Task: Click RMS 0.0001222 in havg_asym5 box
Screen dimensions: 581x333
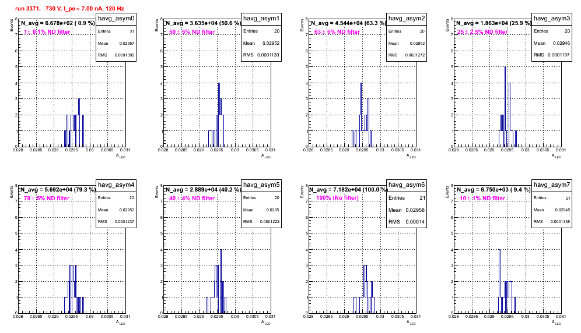Action: pyautogui.click(x=261, y=221)
